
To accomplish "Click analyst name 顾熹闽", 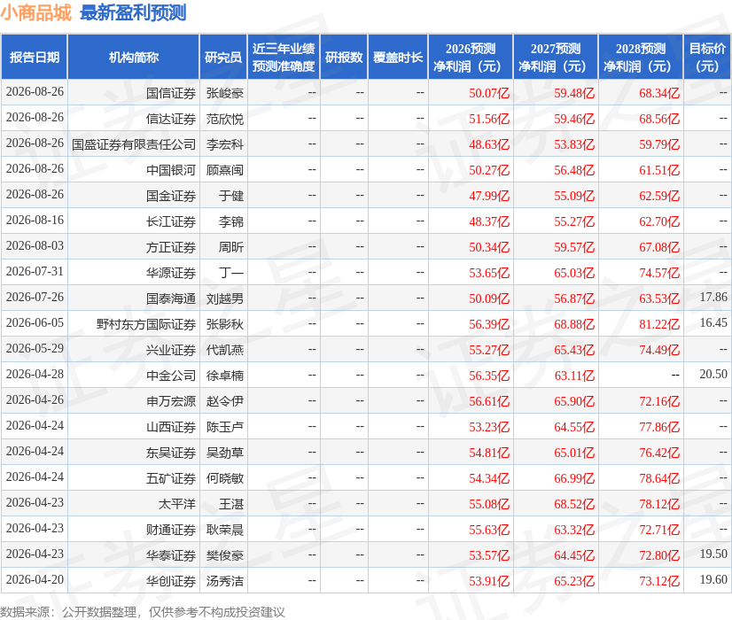I will click(x=225, y=170).
